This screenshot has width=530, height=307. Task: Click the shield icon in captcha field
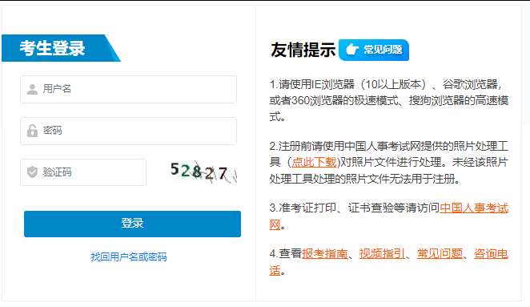tap(32, 172)
